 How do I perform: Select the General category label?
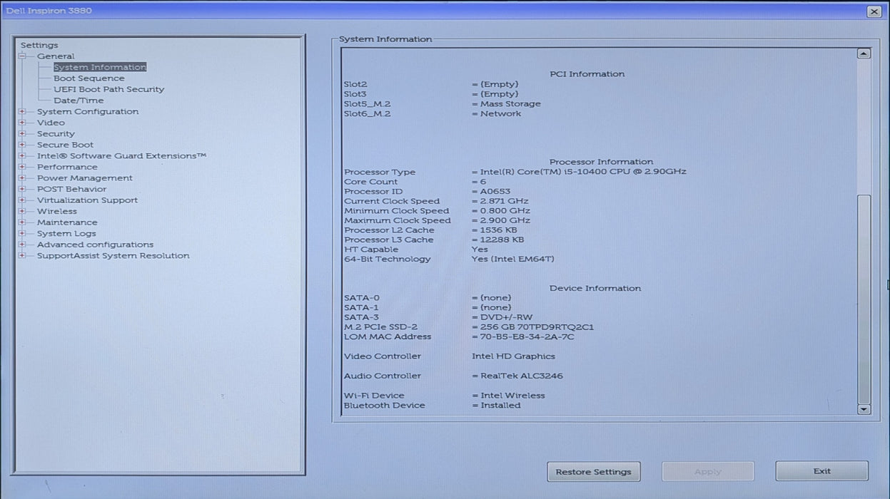point(56,56)
